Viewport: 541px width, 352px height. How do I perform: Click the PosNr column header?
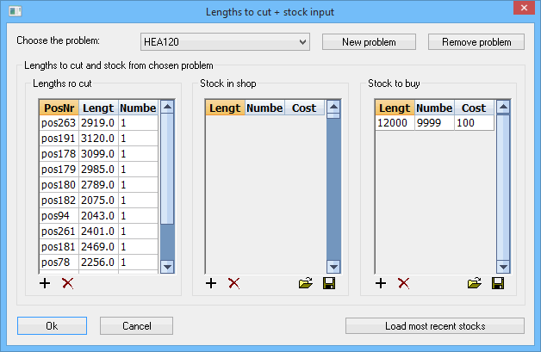[59, 108]
